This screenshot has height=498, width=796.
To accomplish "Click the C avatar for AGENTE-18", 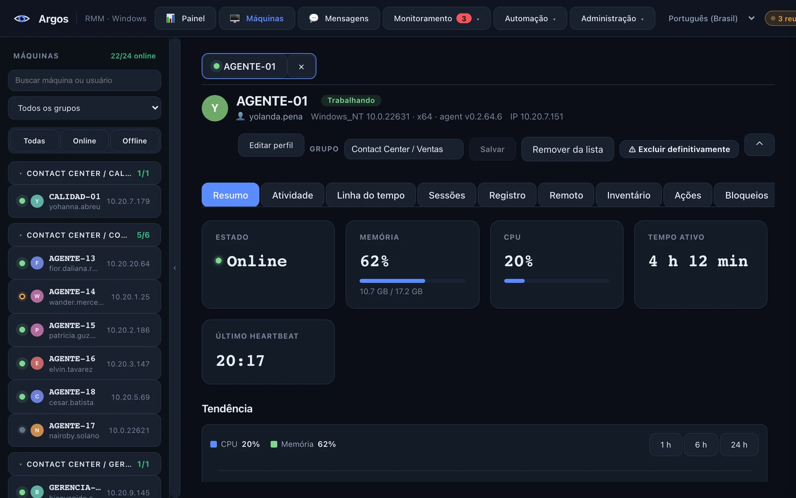I will point(37,397).
